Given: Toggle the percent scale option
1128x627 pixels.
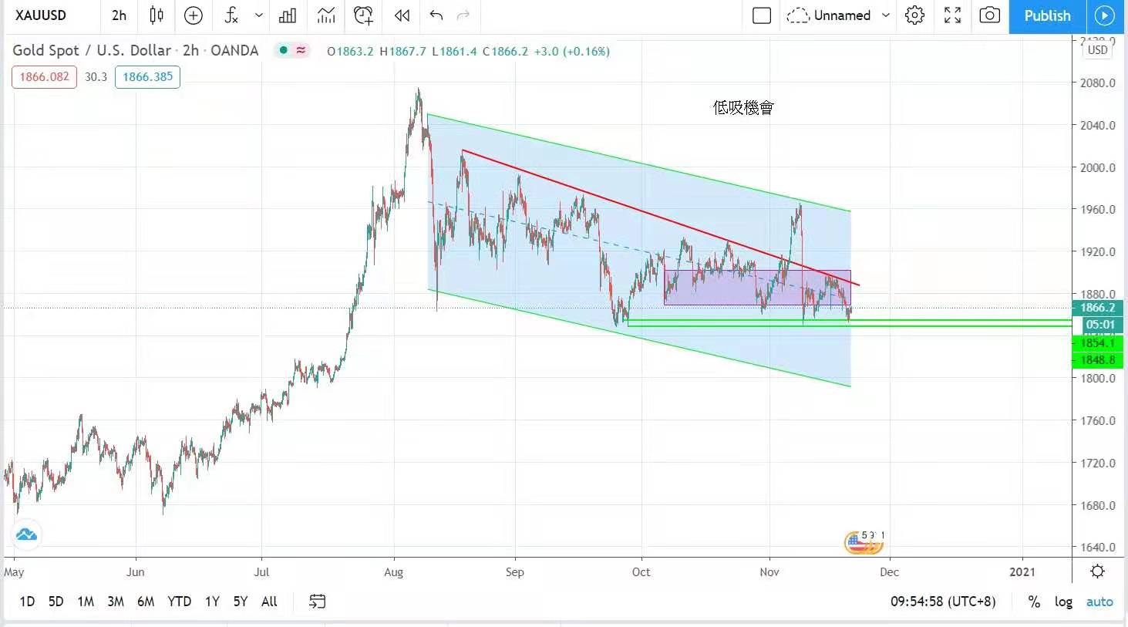Looking at the screenshot, I should pos(1034,602).
